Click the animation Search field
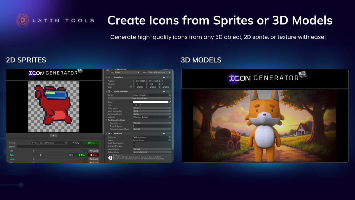355x200 pixels. click(x=58, y=147)
